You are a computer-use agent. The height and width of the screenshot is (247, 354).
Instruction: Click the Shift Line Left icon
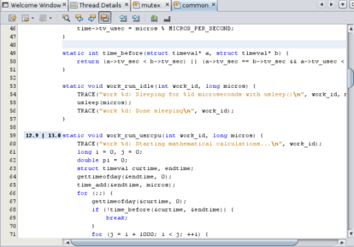pos(123,18)
